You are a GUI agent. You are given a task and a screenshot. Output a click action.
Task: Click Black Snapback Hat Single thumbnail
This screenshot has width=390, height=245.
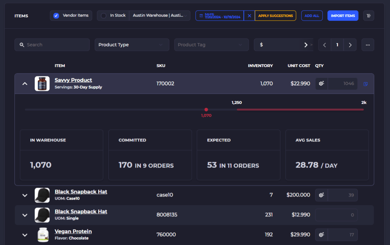(42, 215)
